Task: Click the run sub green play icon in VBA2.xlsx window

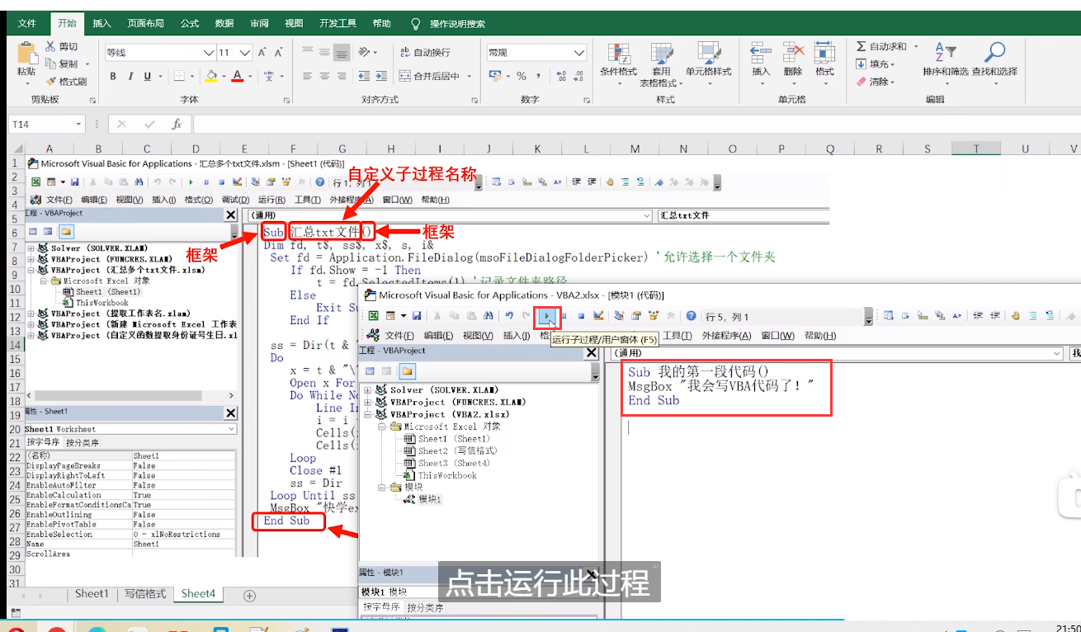Action: coord(547,315)
